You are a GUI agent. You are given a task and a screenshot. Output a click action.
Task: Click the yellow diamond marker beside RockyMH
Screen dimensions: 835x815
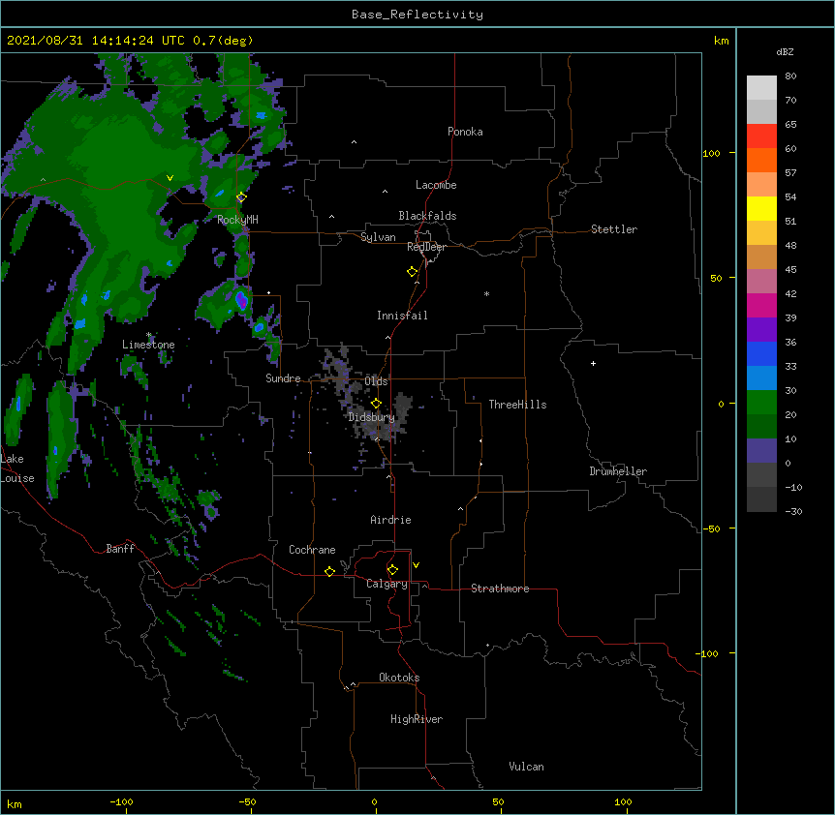click(241, 197)
